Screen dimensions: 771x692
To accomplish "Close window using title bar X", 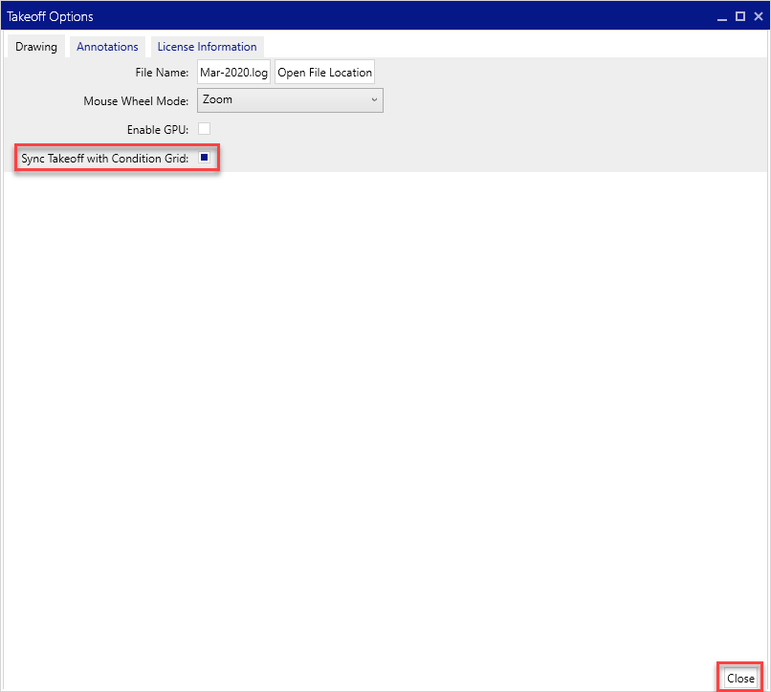I will (x=758, y=16).
